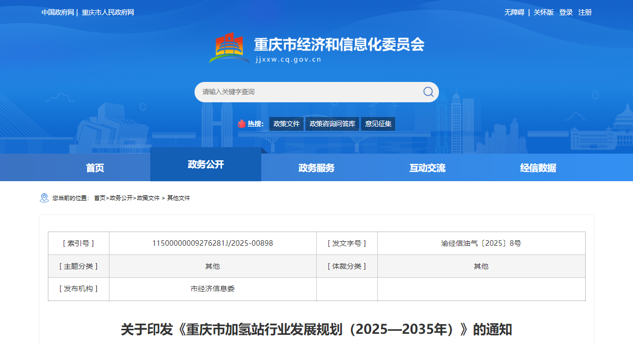
Task: Click the red flame hot-search icon
Action: (241, 124)
